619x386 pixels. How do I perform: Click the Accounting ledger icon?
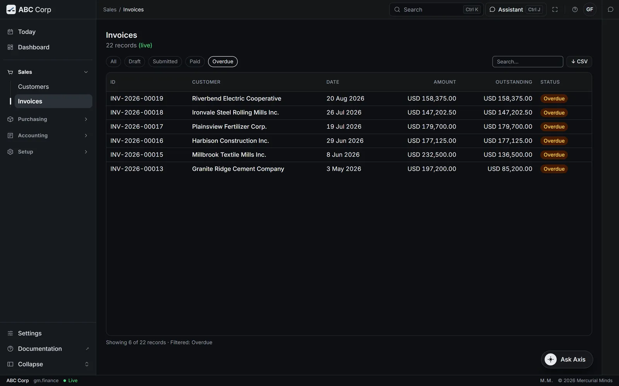click(x=10, y=135)
